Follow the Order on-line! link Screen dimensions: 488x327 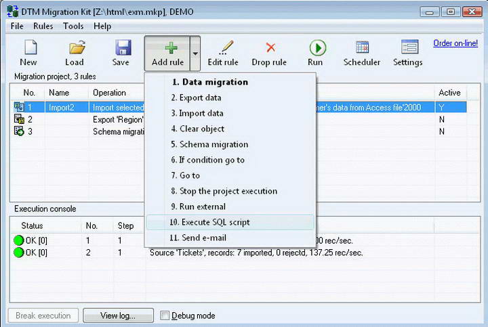pyautogui.click(x=455, y=43)
